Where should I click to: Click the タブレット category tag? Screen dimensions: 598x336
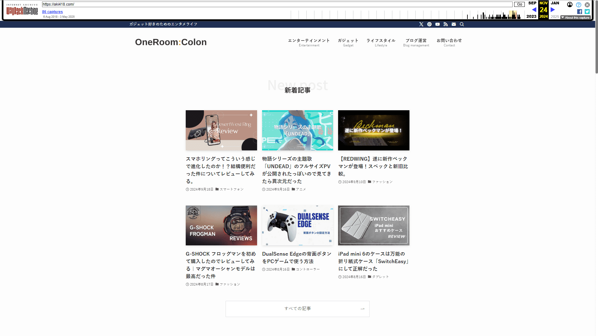(380, 277)
